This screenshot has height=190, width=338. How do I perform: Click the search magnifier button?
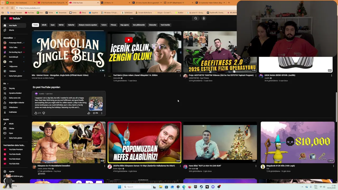click(x=196, y=18)
